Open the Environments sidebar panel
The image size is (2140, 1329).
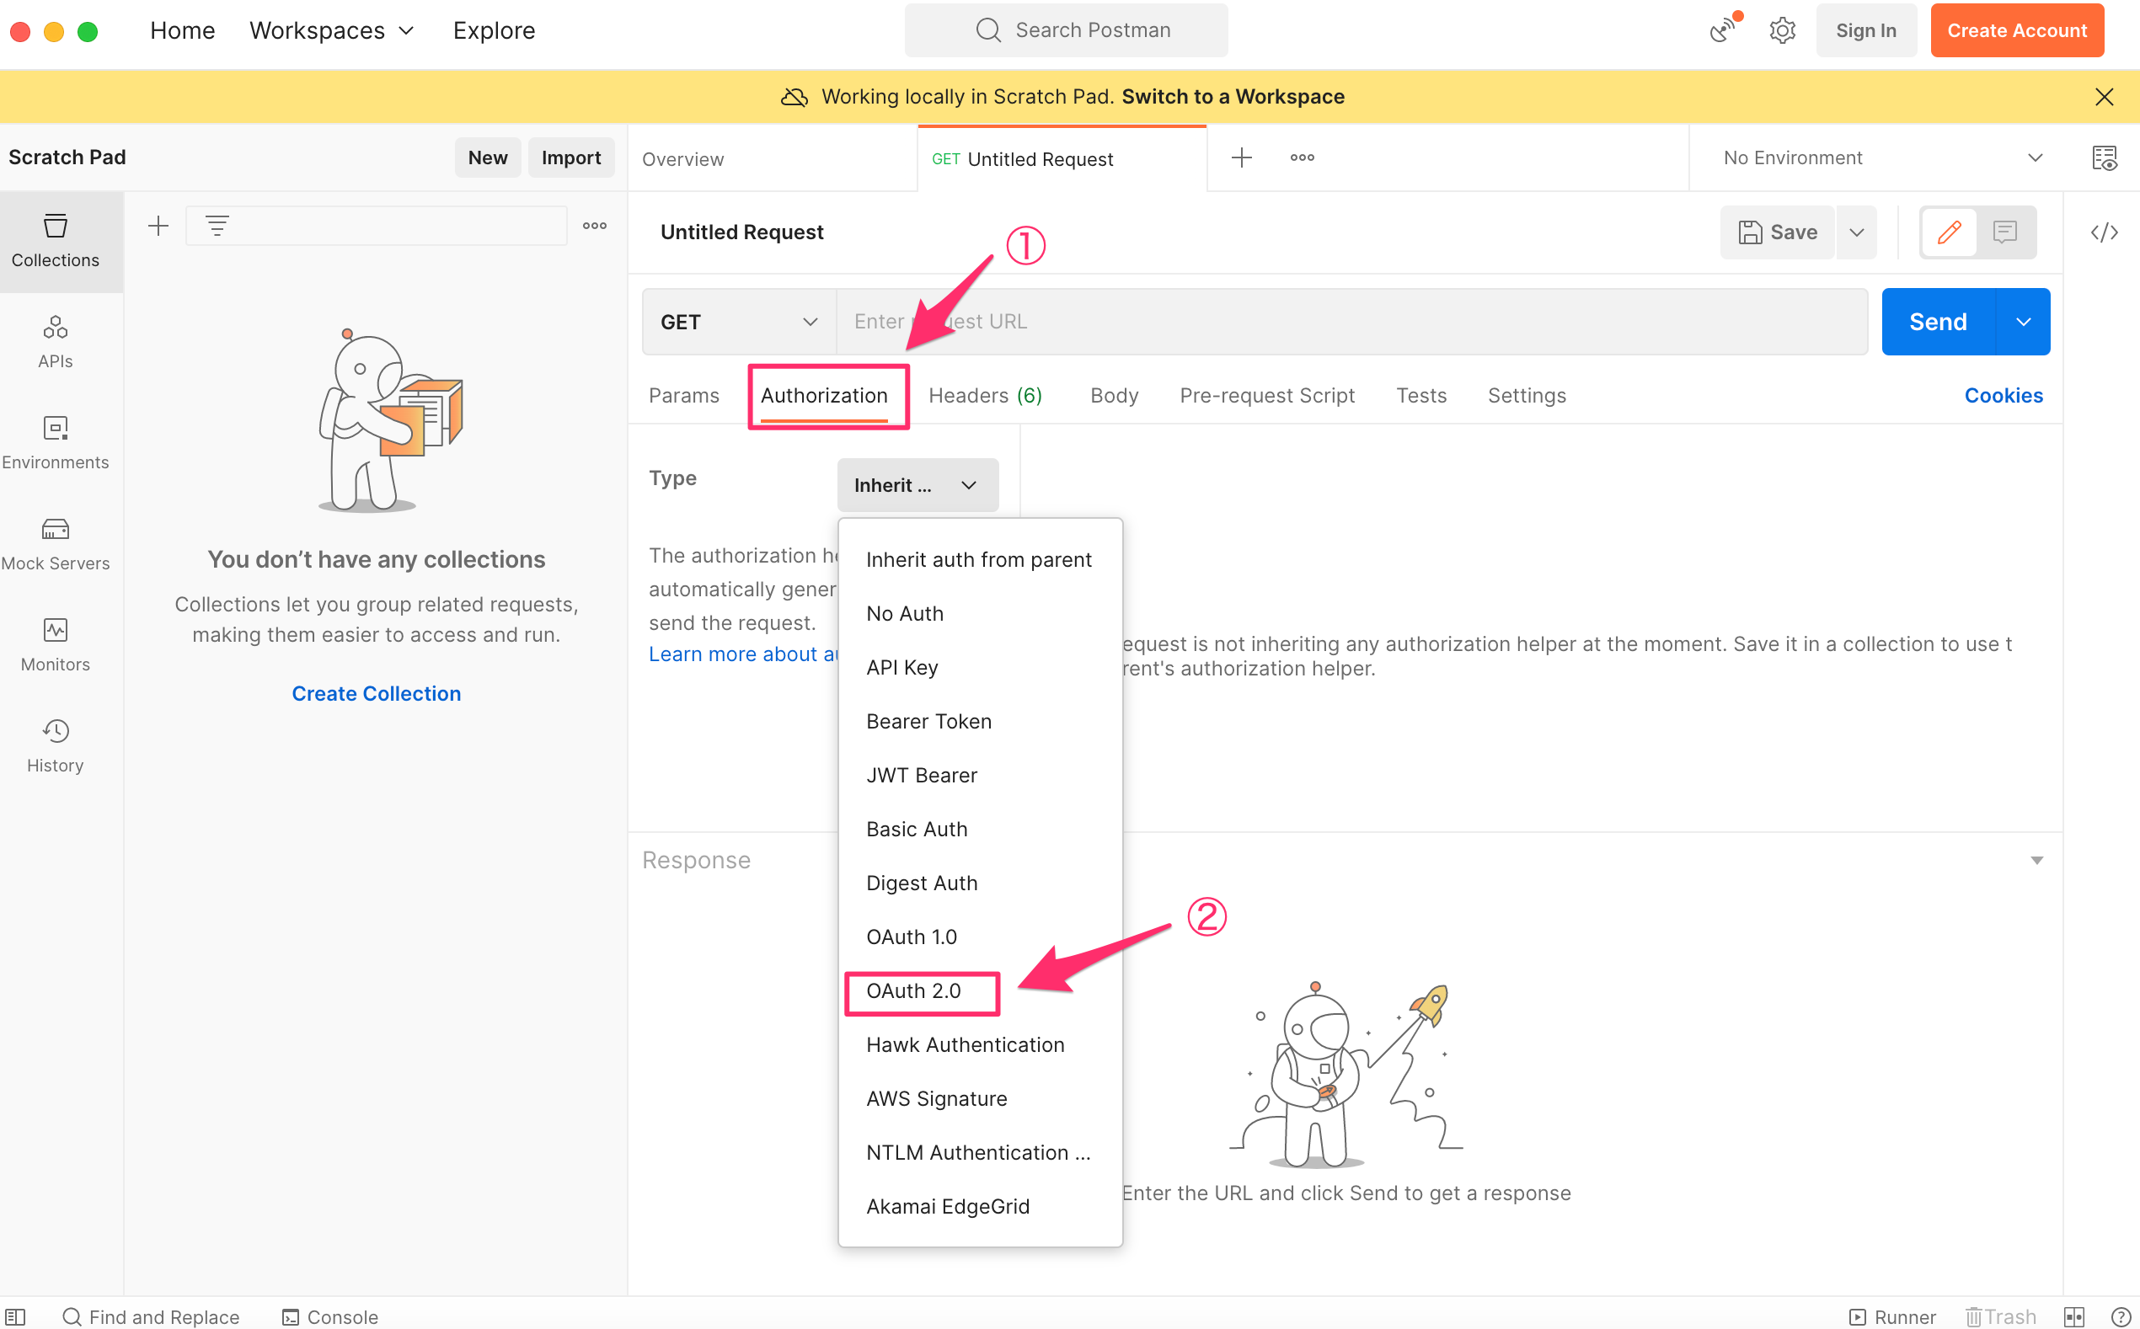(56, 442)
